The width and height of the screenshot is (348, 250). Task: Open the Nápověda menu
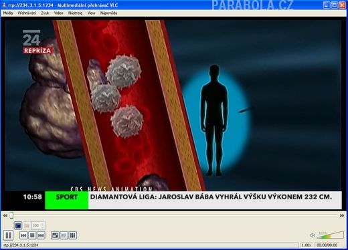108,13
